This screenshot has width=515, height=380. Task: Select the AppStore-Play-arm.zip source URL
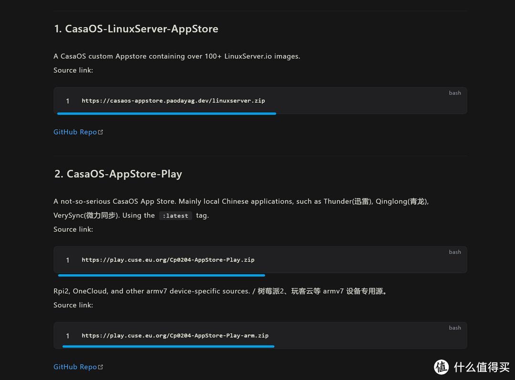coord(175,335)
